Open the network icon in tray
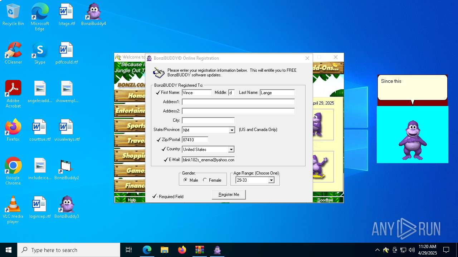This screenshot has height=257, width=458. click(x=403, y=250)
